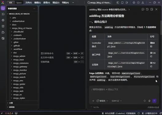Open chat history clock icon
The height and width of the screenshot is (115, 162).
pyautogui.click(x=147, y=10)
